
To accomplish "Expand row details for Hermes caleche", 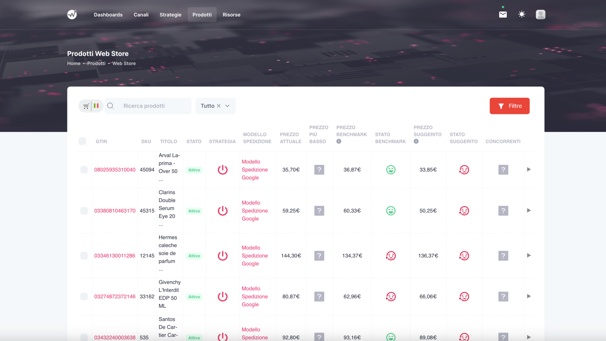I will coord(529,255).
